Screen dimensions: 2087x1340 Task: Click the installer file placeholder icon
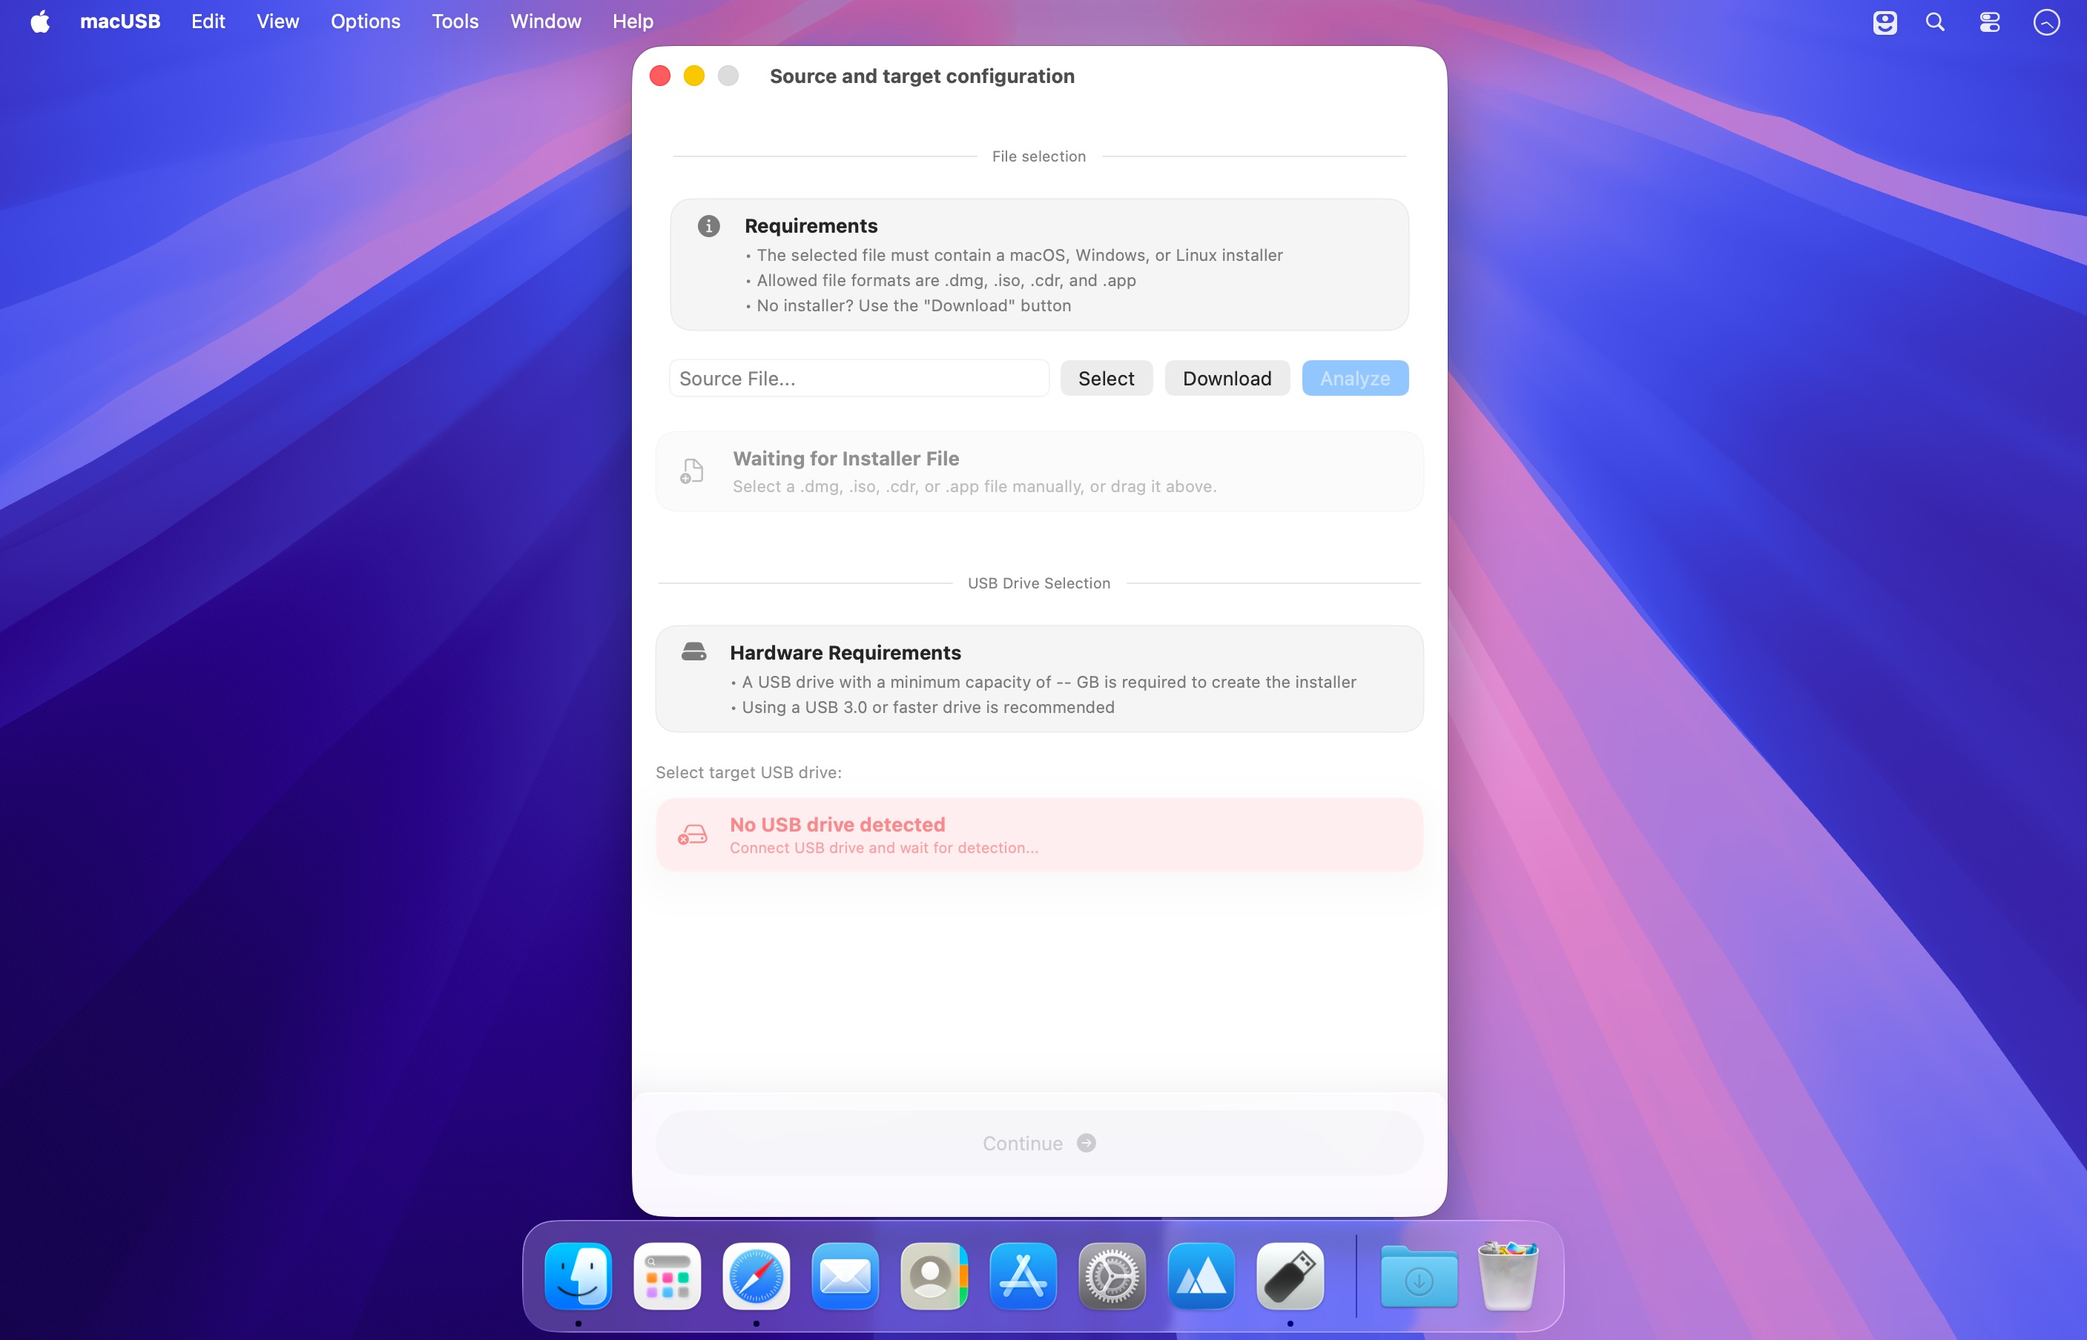click(x=692, y=471)
